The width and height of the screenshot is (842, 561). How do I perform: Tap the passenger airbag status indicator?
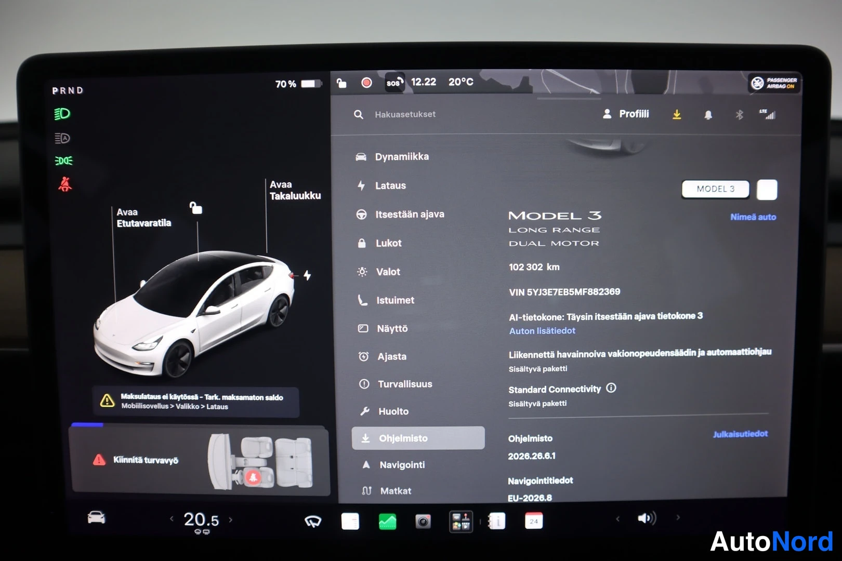tap(774, 83)
